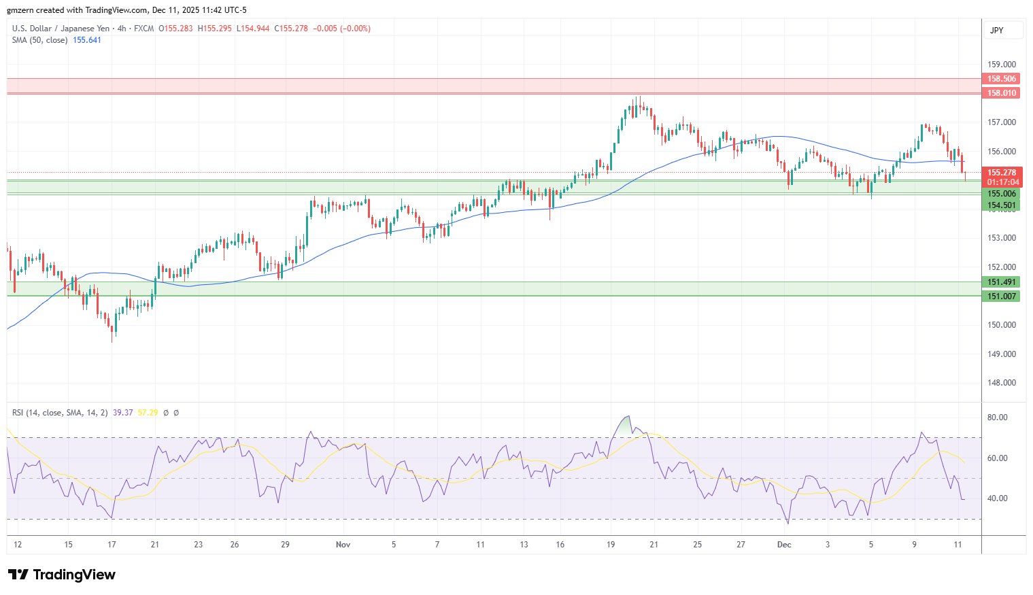Click the red 158.010 price label
The image size is (1033, 595).
tap(1001, 93)
